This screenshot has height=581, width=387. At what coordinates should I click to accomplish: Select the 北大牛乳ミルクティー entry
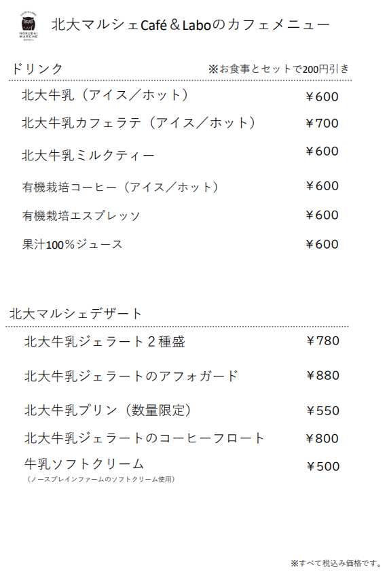point(88,155)
